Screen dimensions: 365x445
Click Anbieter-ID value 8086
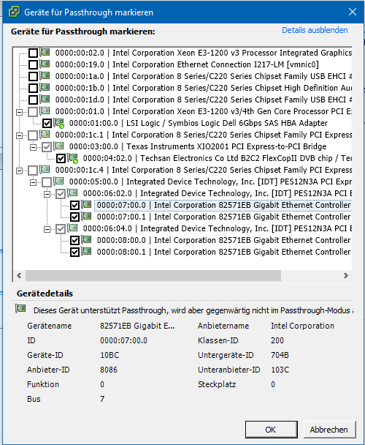109,370
